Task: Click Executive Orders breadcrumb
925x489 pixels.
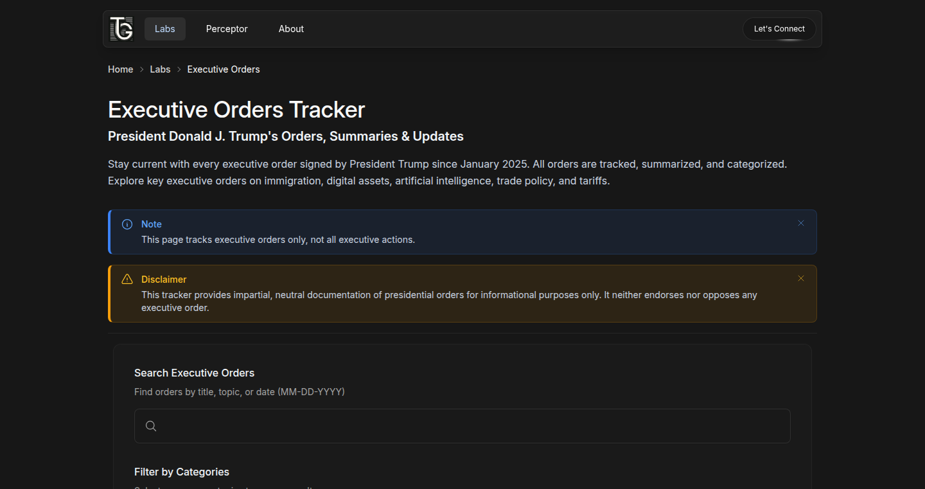Action: tap(224, 69)
